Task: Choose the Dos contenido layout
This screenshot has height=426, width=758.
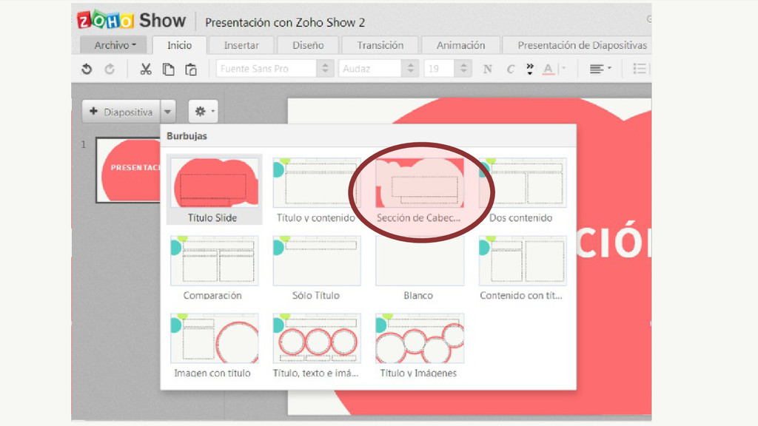Action: point(522,190)
